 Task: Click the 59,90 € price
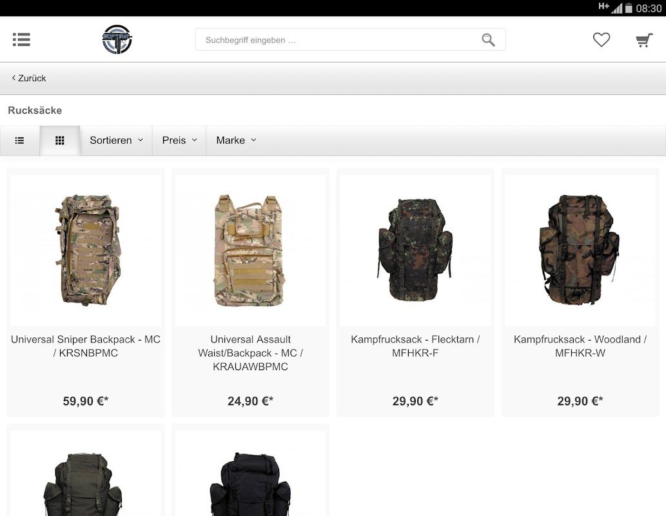click(x=86, y=401)
